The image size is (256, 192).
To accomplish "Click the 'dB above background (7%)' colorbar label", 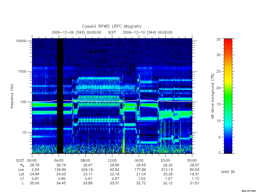I will coord(212,96).
